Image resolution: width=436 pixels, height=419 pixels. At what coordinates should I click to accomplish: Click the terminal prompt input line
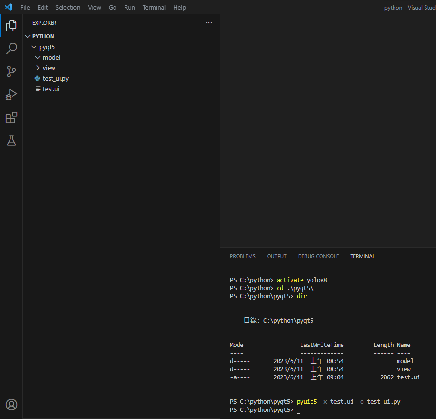(299, 410)
